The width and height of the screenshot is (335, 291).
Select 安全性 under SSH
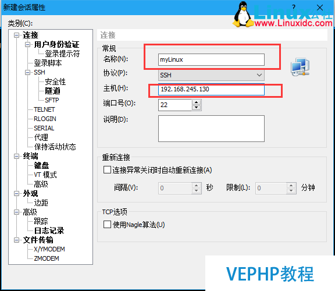(x=55, y=81)
